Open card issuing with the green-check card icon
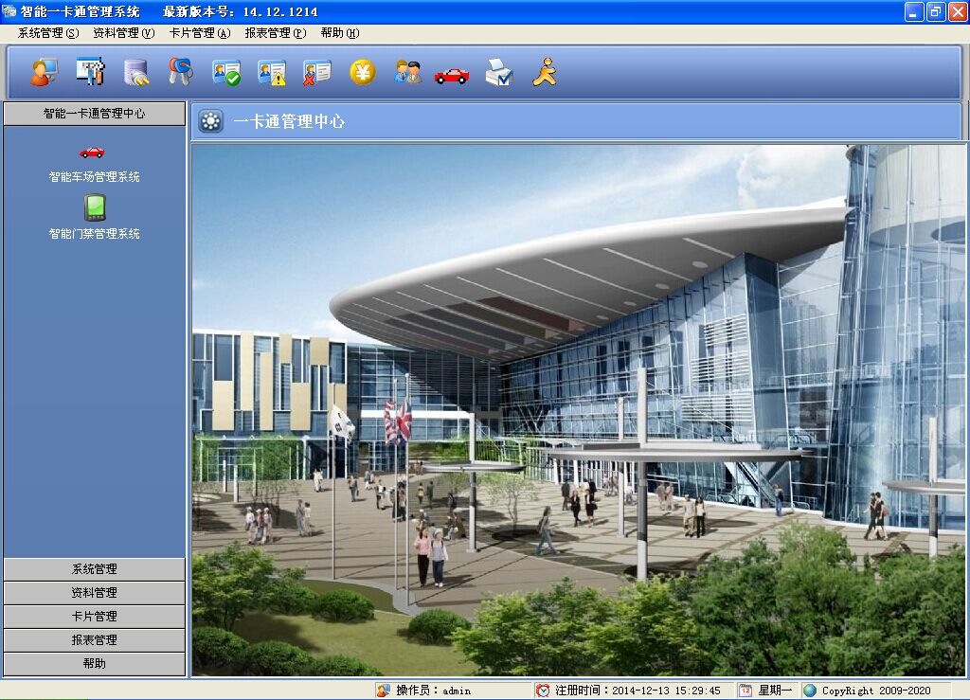Screen dimensions: 970x700 click(x=225, y=71)
